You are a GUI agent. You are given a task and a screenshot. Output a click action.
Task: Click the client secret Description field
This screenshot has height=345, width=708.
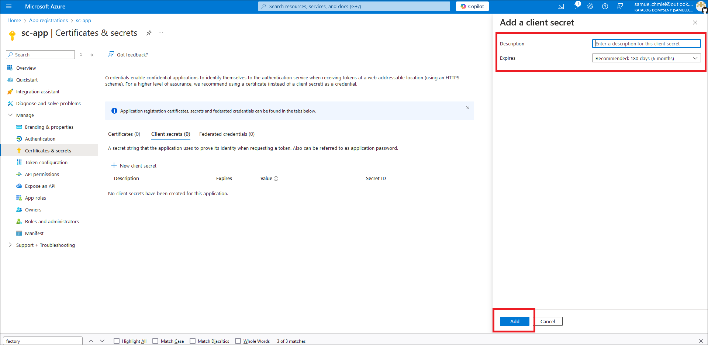click(646, 44)
